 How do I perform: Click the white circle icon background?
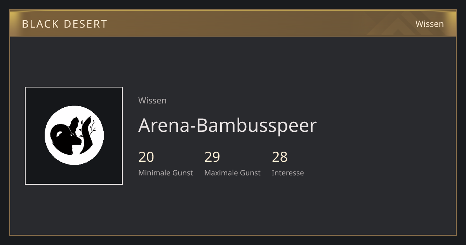pos(74,136)
